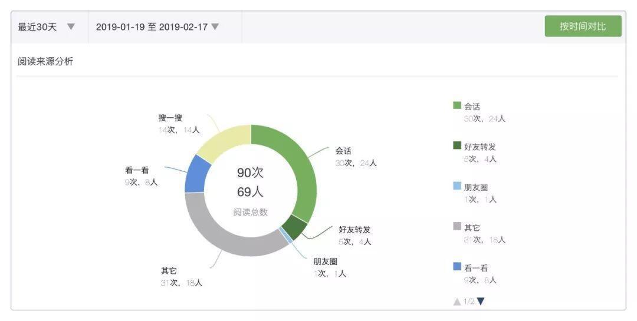Click the 搜一搜 chart label
The height and width of the screenshot is (321, 637).
point(170,118)
